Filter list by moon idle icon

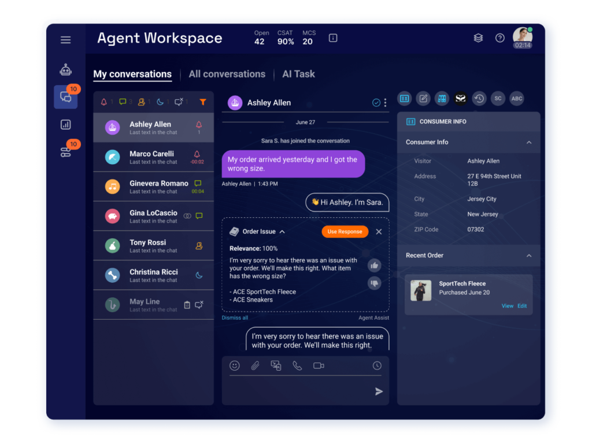pos(160,102)
